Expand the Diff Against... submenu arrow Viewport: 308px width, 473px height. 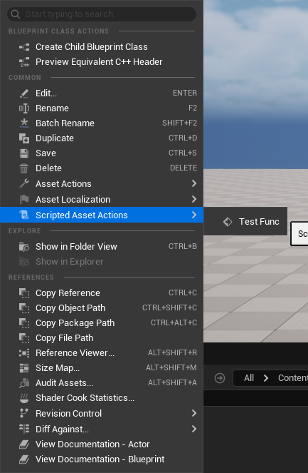click(x=194, y=429)
